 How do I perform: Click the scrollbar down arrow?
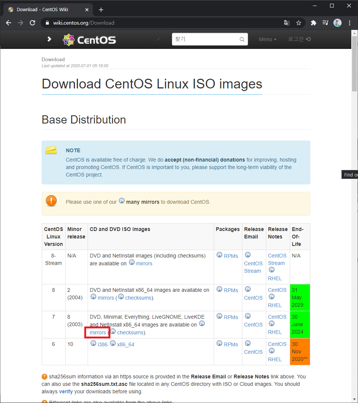point(354,399)
